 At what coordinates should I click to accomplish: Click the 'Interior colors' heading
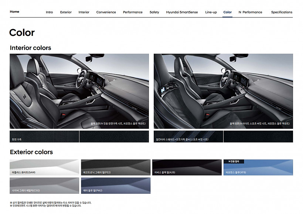pos(30,48)
